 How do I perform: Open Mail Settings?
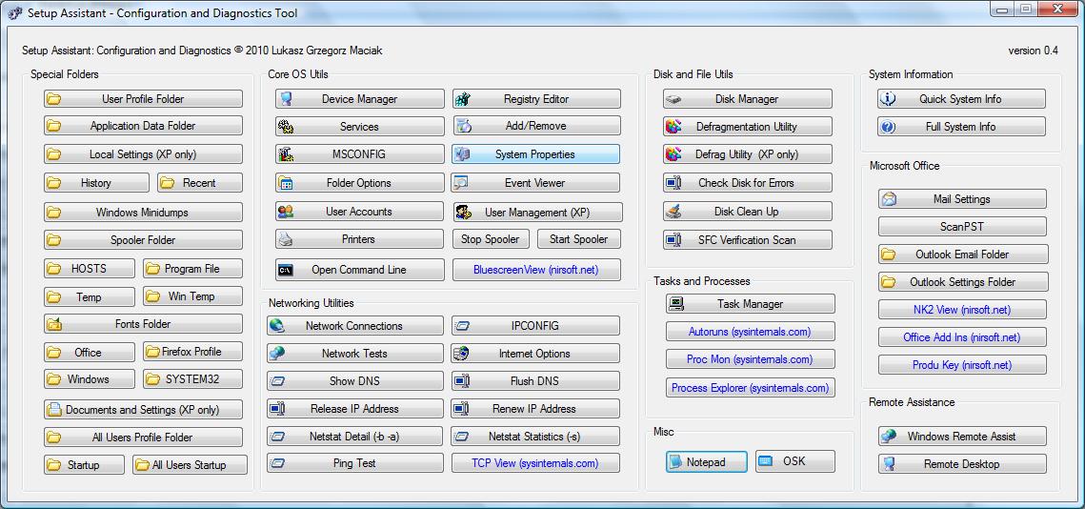click(961, 199)
